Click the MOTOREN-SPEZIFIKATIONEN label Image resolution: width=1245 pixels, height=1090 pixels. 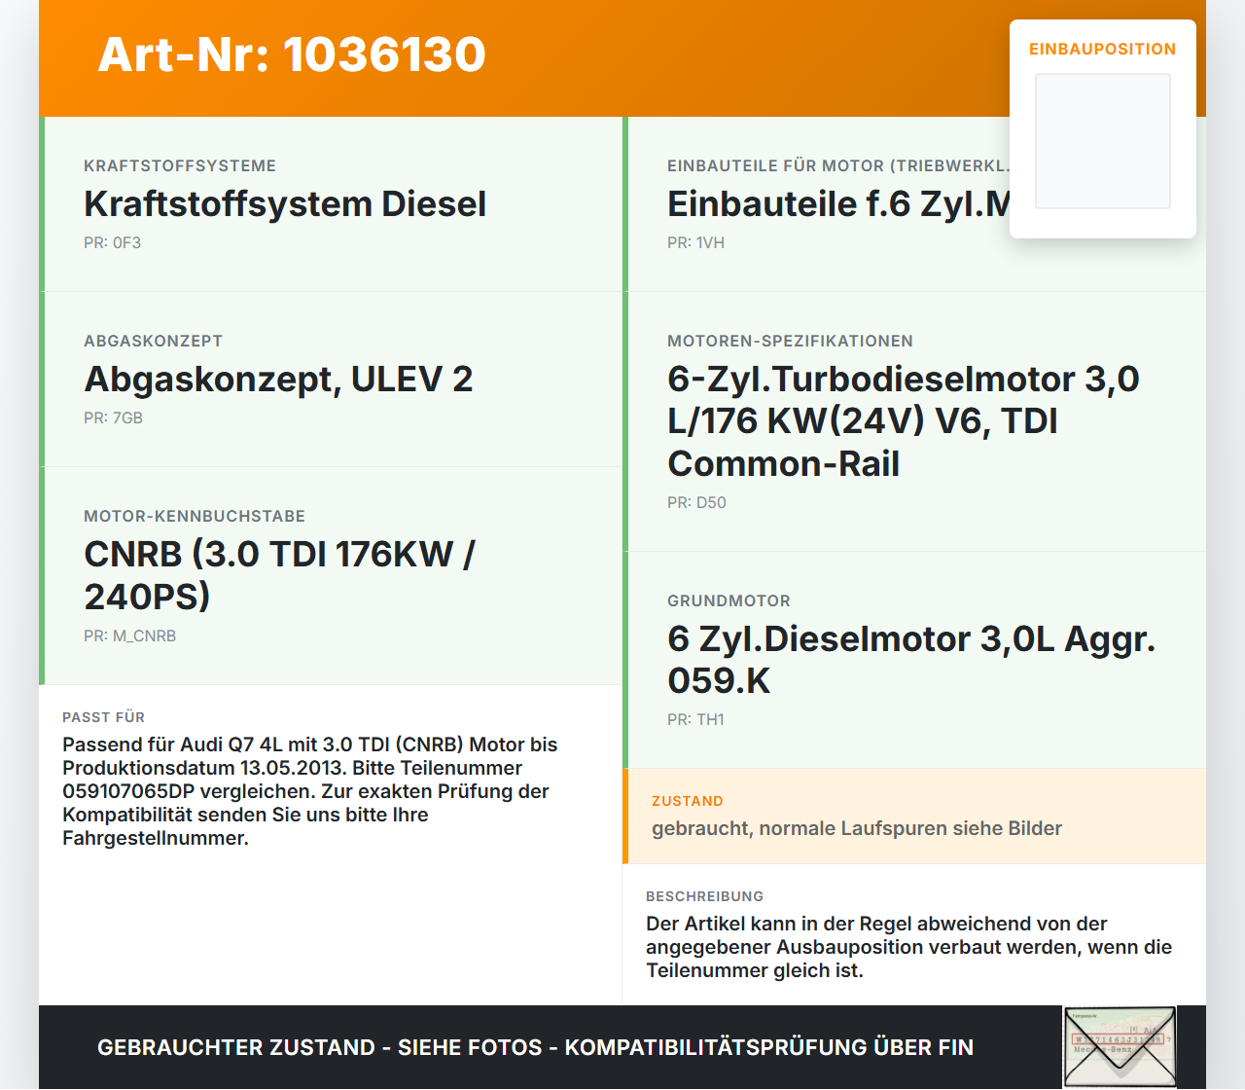coord(790,341)
